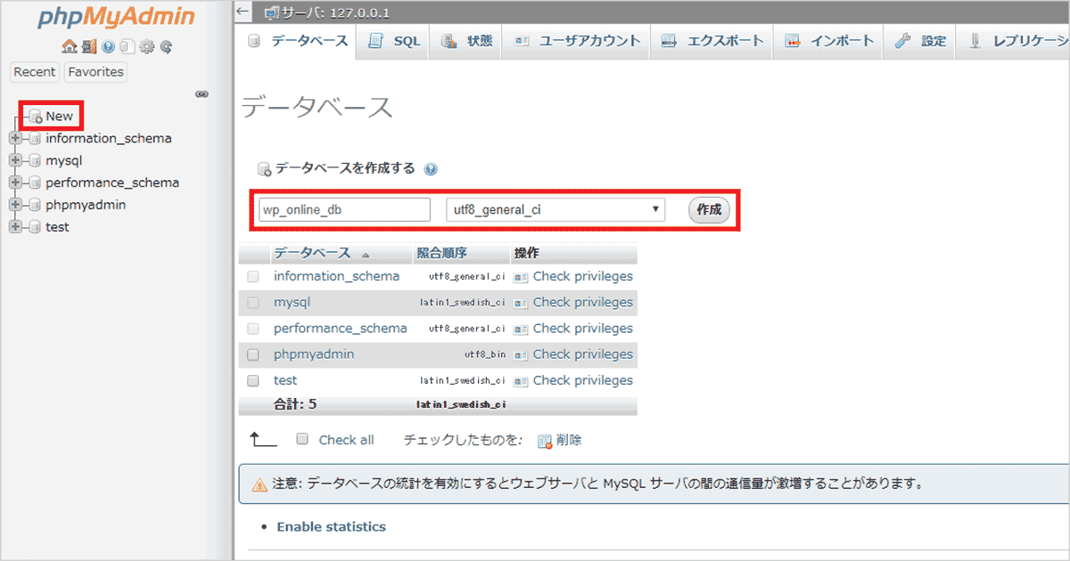Screen dimensions: 1070x561
Task: Click the log out icon in the sidebar
Action: (x=88, y=46)
